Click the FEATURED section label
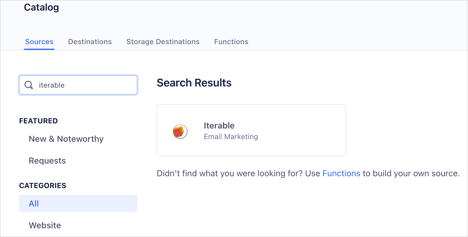The width and height of the screenshot is (468, 237). click(38, 121)
